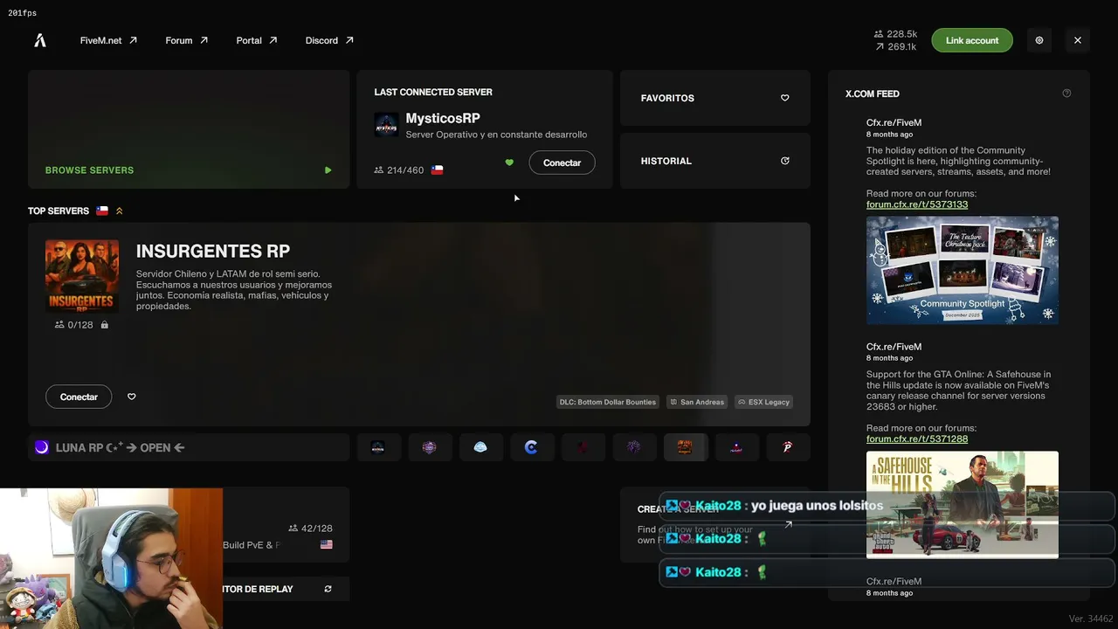Click the FiveM logo in the header
This screenshot has height=629, width=1118.
[x=40, y=40]
